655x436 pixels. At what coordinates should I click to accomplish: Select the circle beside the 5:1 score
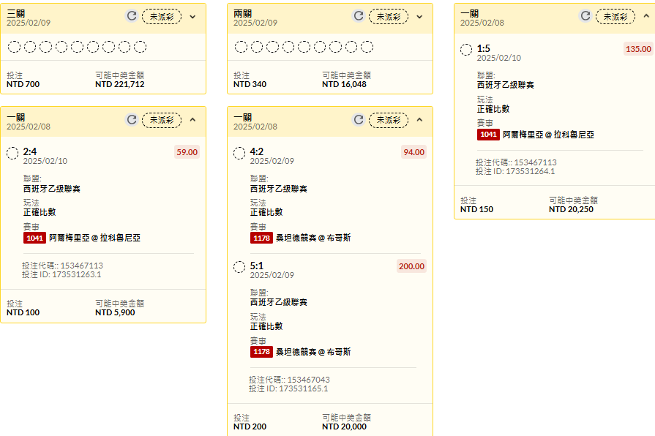[x=239, y=267]
